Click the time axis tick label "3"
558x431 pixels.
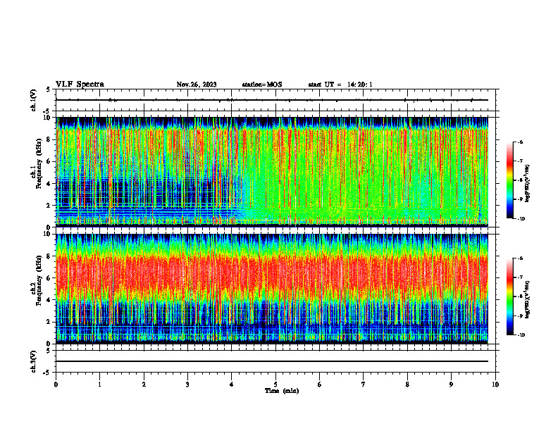[x=187, y=385]
